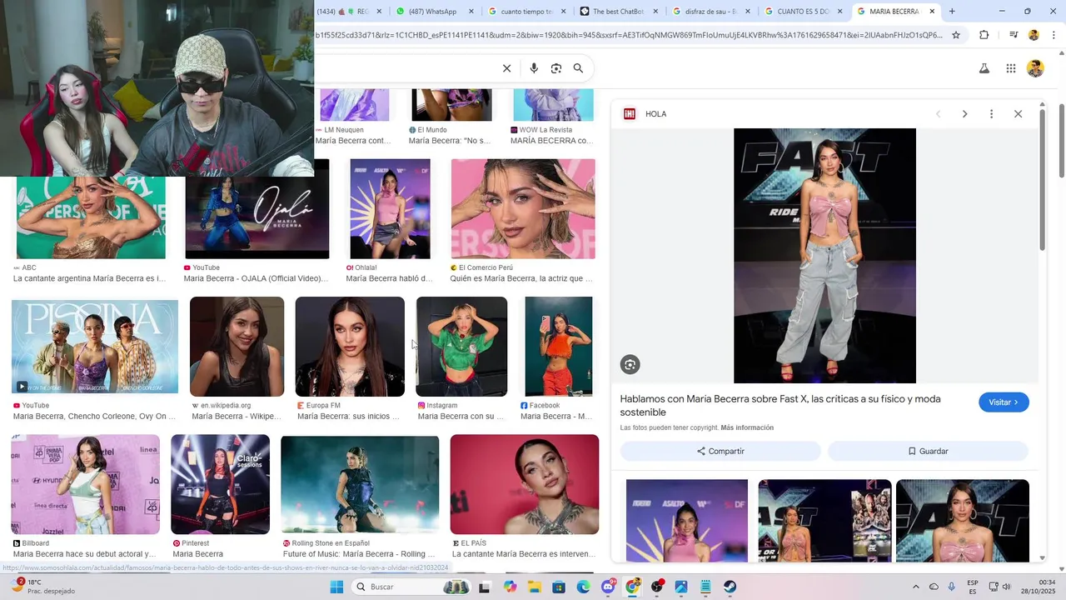Click the taskbar Buscar search box
Image resolution: width=1066 pixels, height=600 pixels.
(411, 587)
